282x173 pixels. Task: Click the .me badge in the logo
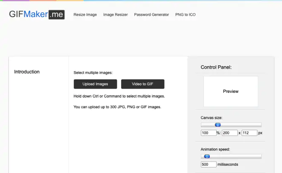(56, 14)
